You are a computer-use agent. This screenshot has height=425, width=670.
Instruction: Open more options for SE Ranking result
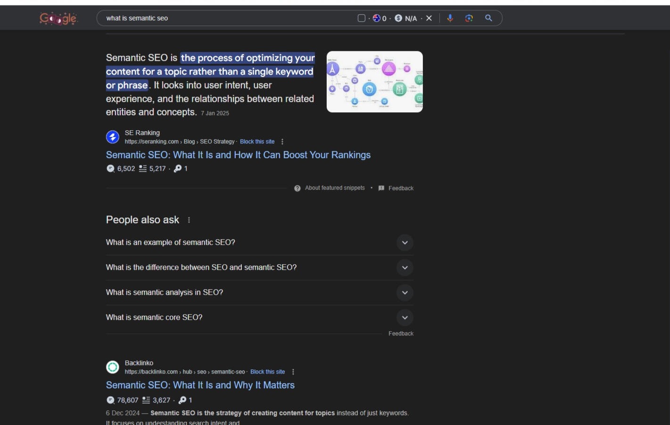point(282,142)
